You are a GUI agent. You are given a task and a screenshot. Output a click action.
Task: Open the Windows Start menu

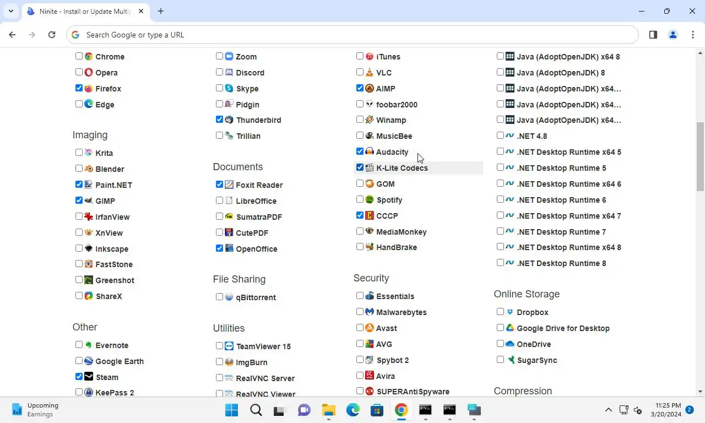231,410
